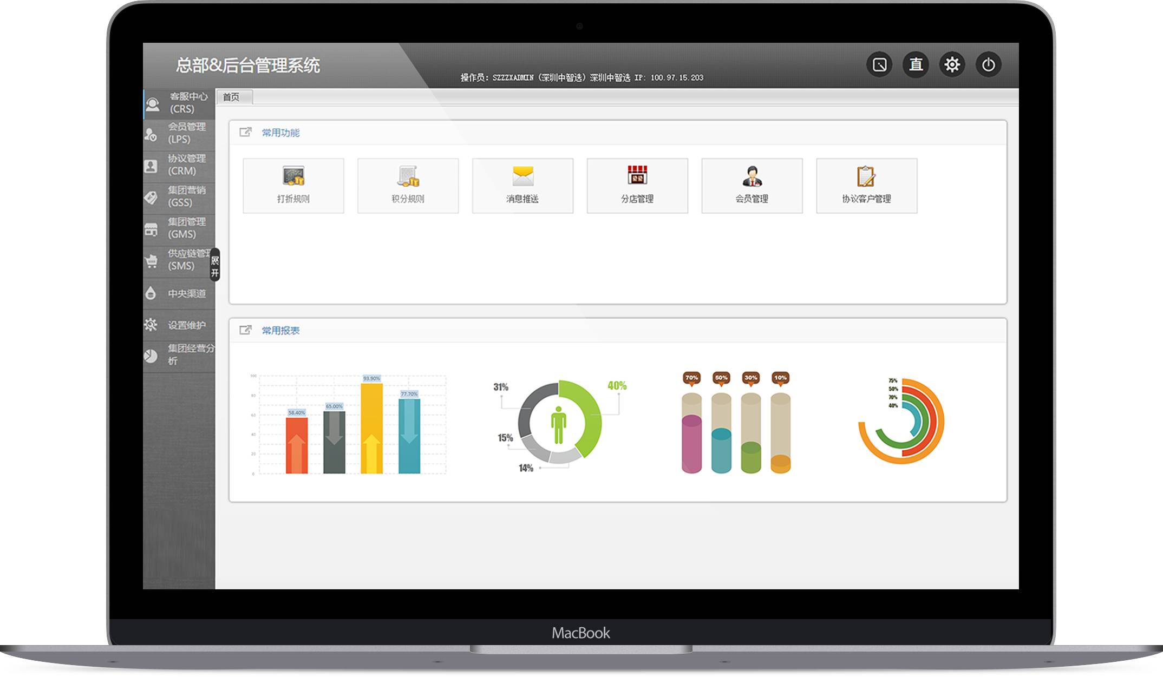Click the 常用报表 section title link
The image size is (1163, 677).
tap(280, 331)
